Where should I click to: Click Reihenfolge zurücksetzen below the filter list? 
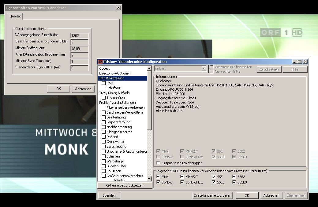[x=124, y=185]
